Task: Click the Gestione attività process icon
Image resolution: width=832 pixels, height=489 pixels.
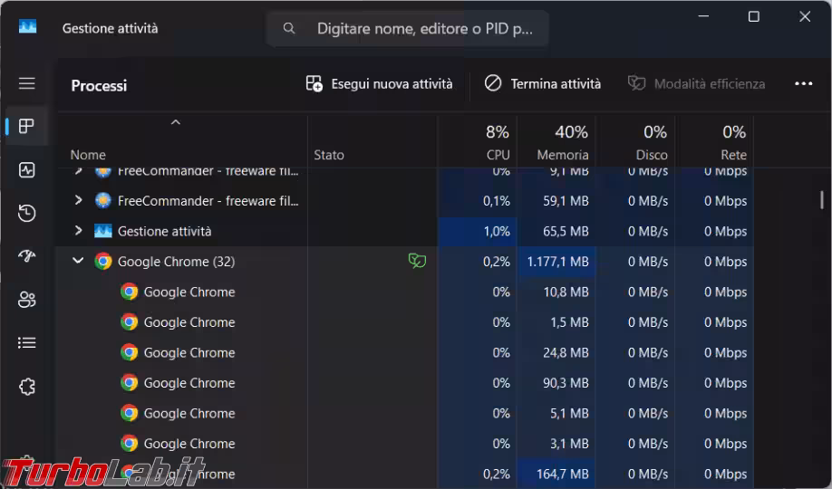Action: tap(103, 231)
